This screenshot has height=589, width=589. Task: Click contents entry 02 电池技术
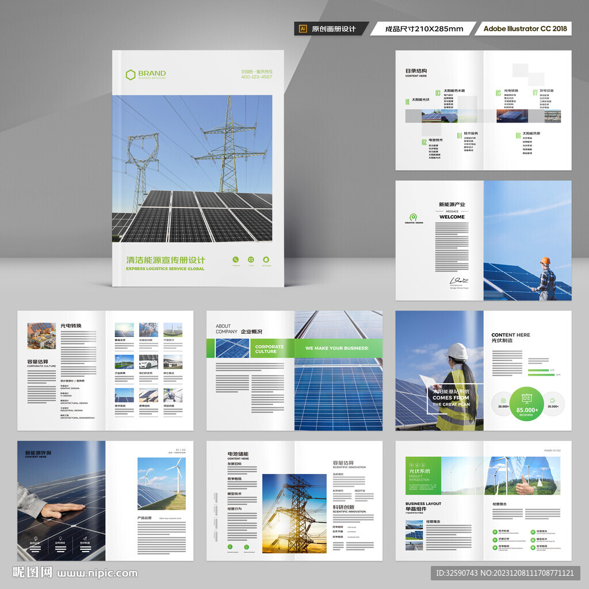click(x=433, y=141)
